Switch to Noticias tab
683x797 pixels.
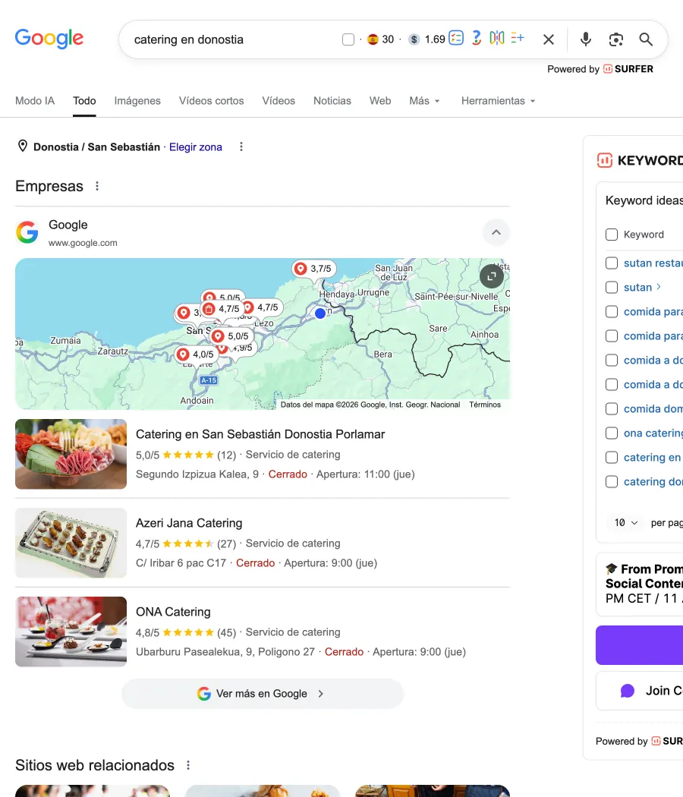(332, 101)
